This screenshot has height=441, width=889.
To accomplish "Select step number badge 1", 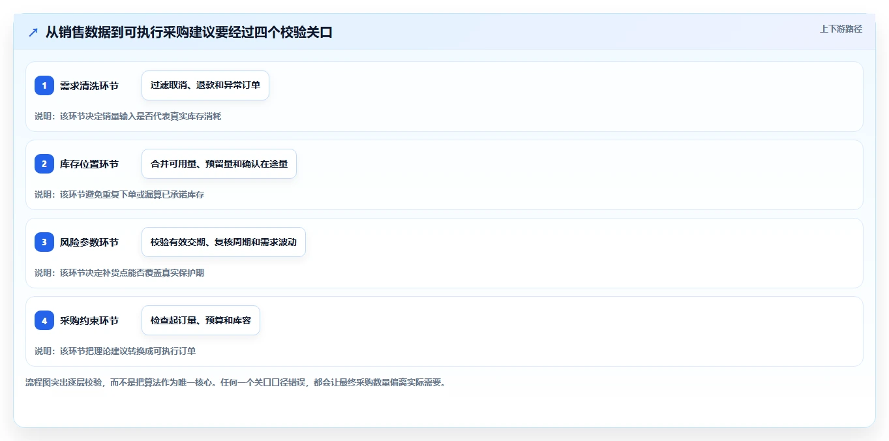I will tap(44, 85).
